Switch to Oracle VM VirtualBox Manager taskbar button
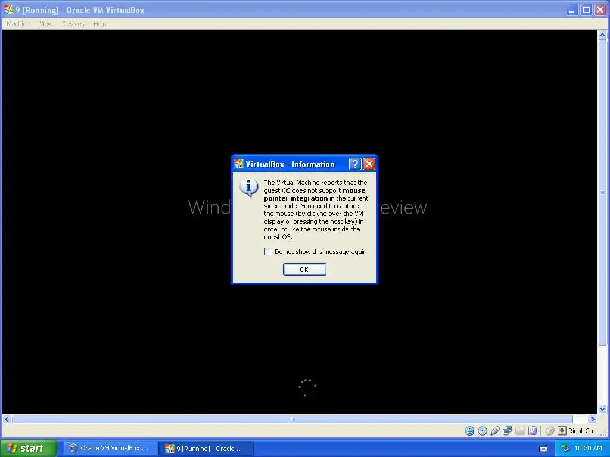610x457 pixels. [x=110, y=448]
